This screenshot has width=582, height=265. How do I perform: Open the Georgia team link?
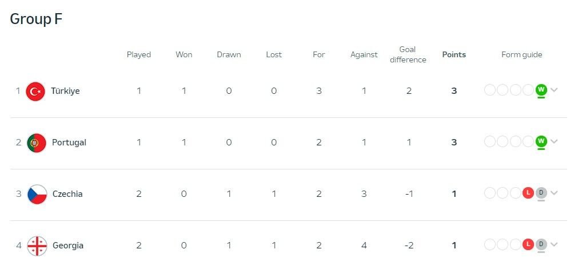click(68, 246)
